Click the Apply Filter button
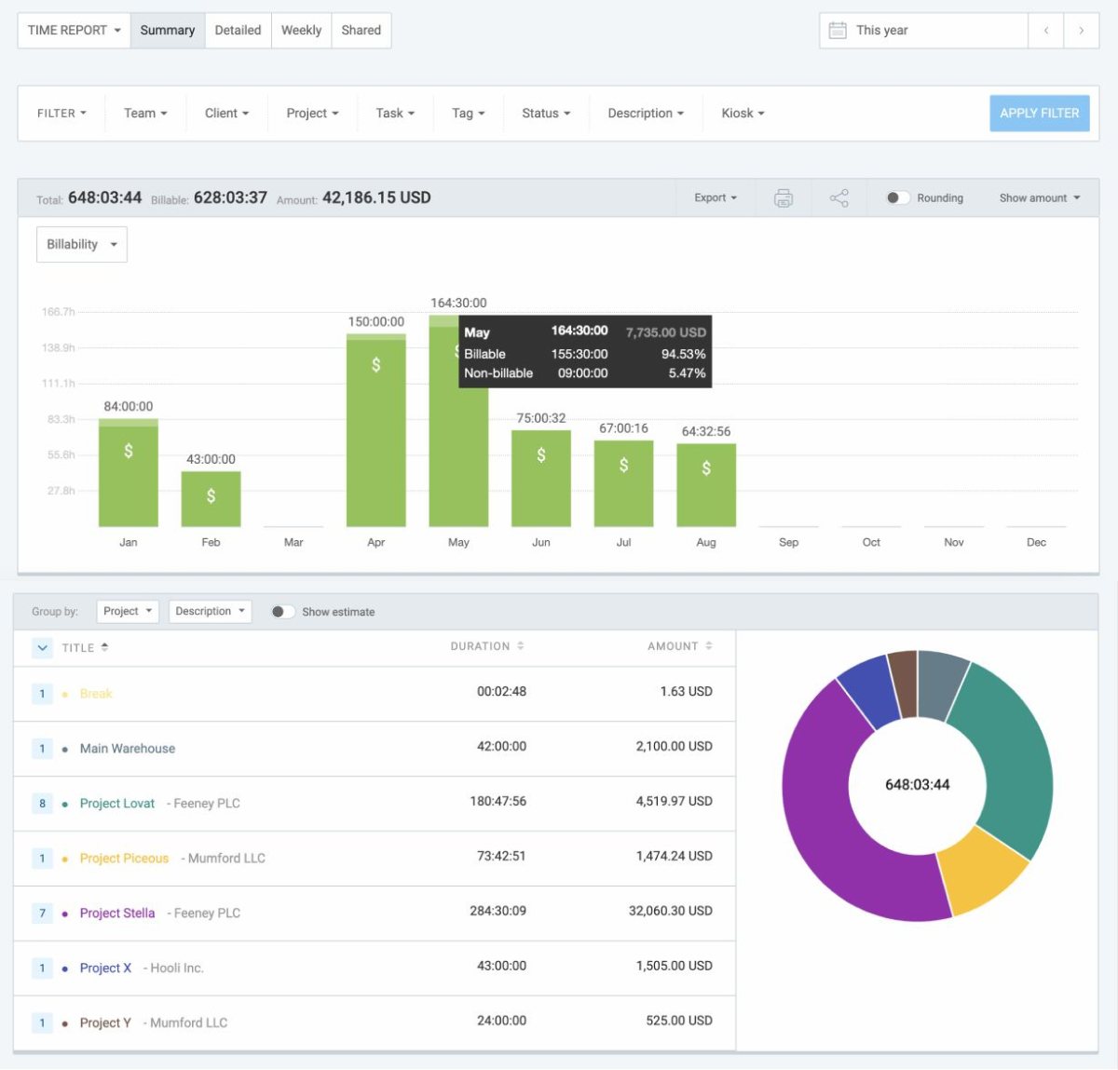This screenshot has height=1070, width=1118. [x=1039, y=114]
